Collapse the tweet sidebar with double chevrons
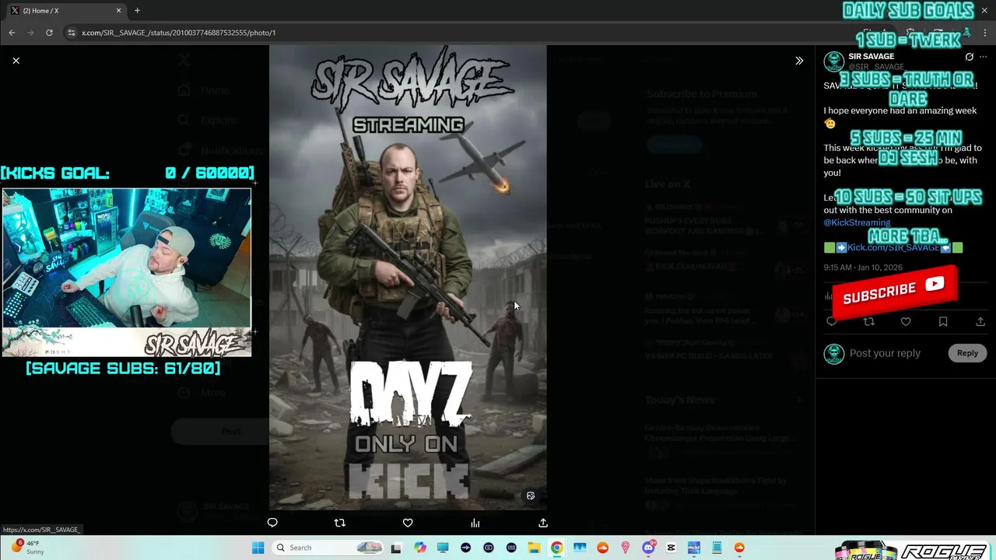The height and width of the screenshot is (560, 996). tap(799, 61)
